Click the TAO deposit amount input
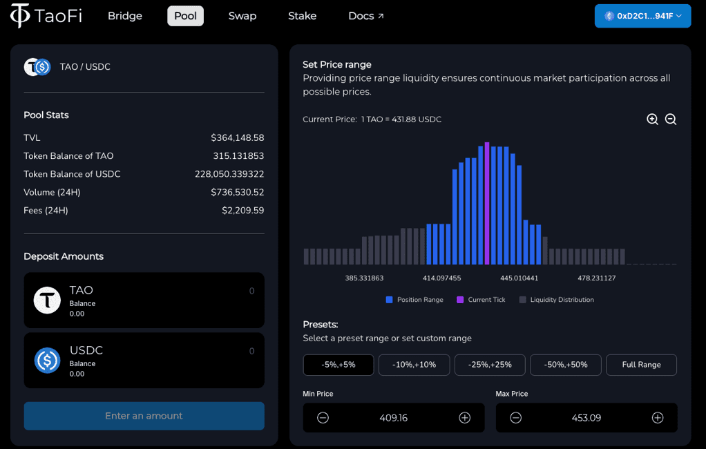The width and height of the screenshot is (706, 449). pyautogui.click(x=251, y=291)
